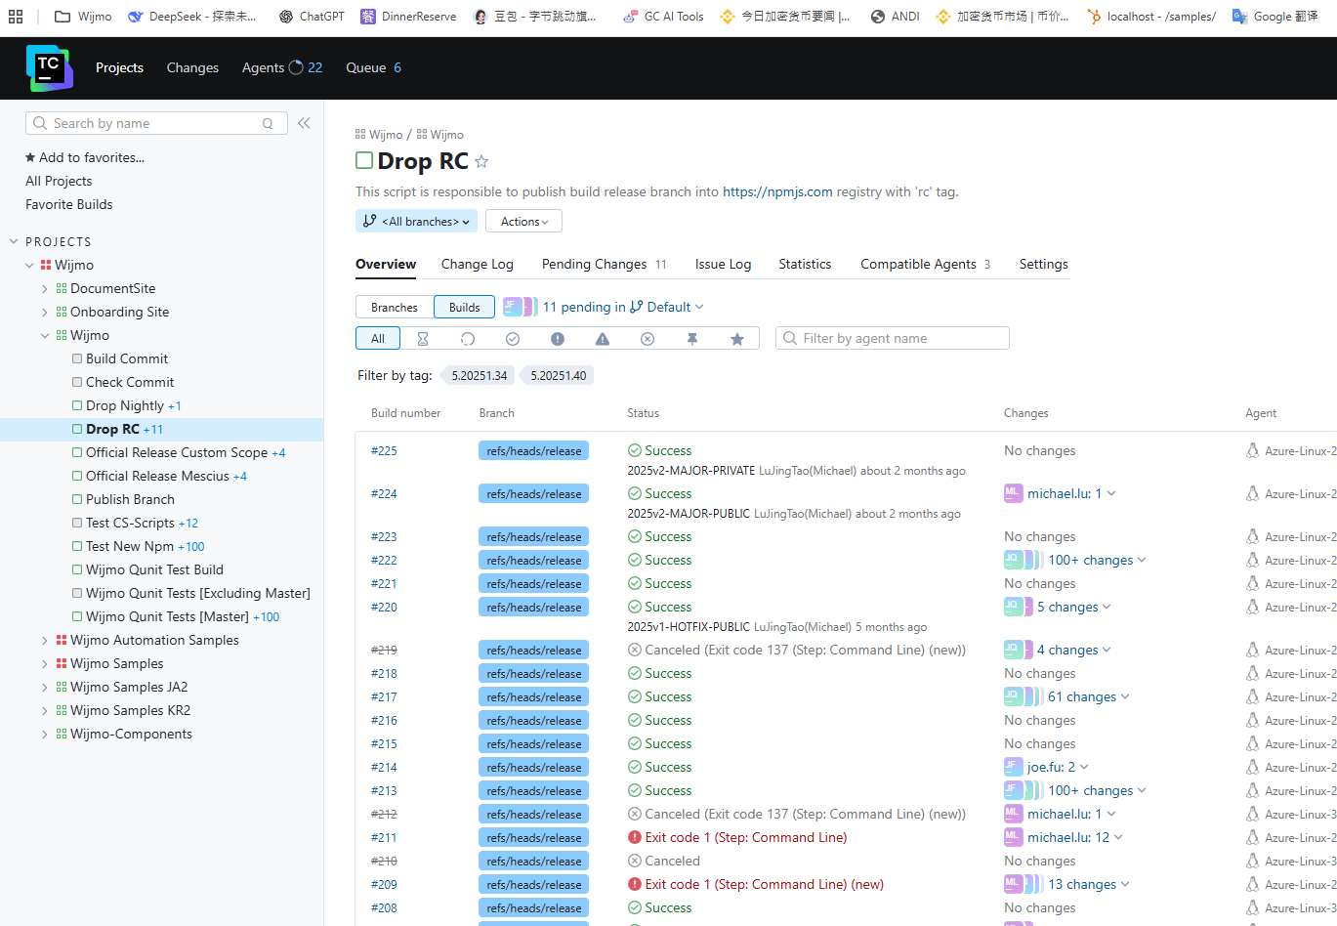Click refs/heads/release branch label of build #218
The width and height of the screenshot is (1337, 926).
click(x=534, y=674)
